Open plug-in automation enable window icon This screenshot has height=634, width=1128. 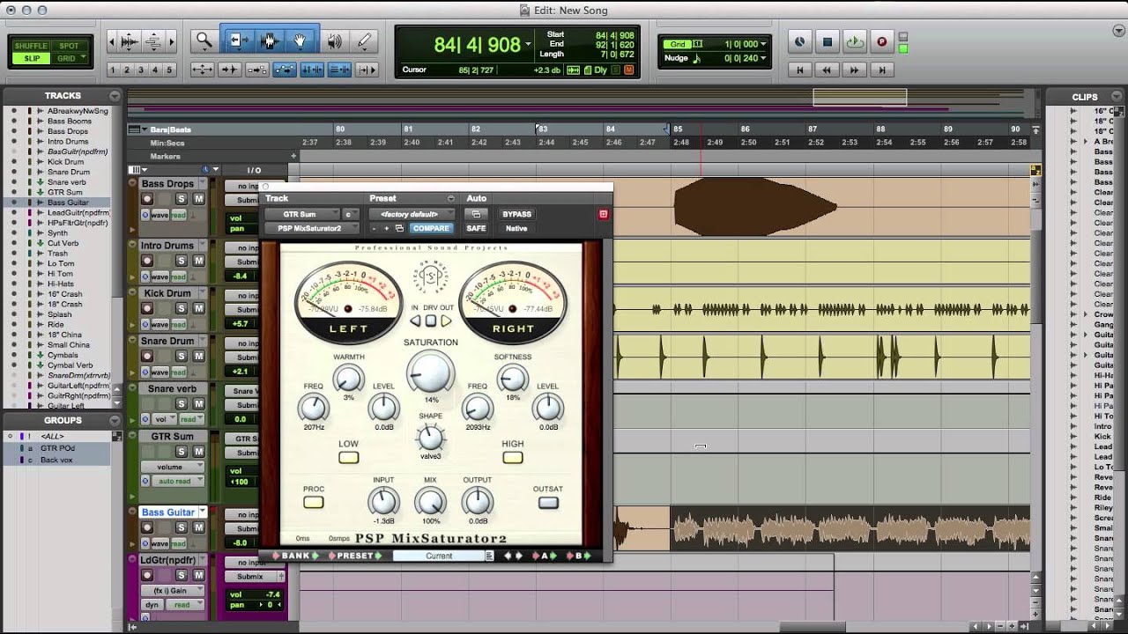click(x=476, y=214)
